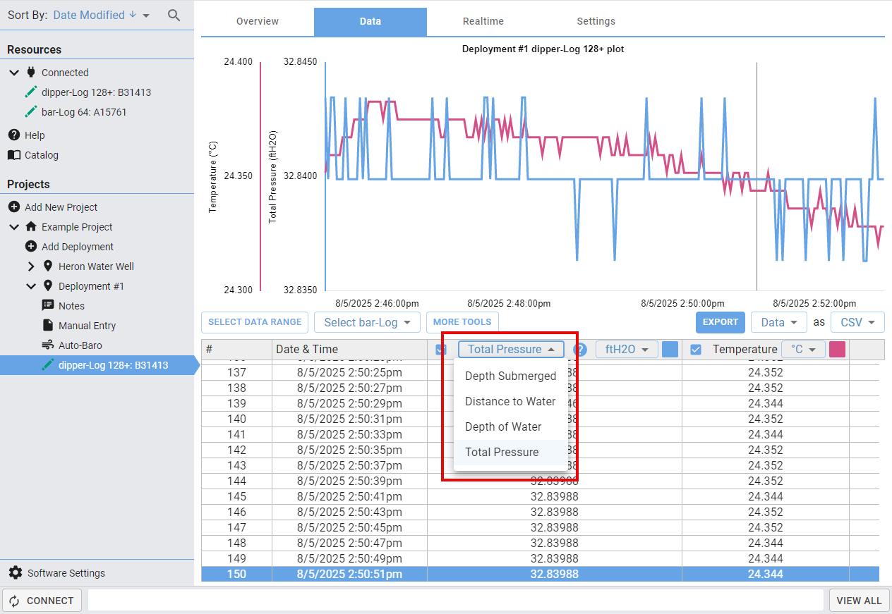
Task: Open the Sort By Date Modified dropdown
Action: 102,15
